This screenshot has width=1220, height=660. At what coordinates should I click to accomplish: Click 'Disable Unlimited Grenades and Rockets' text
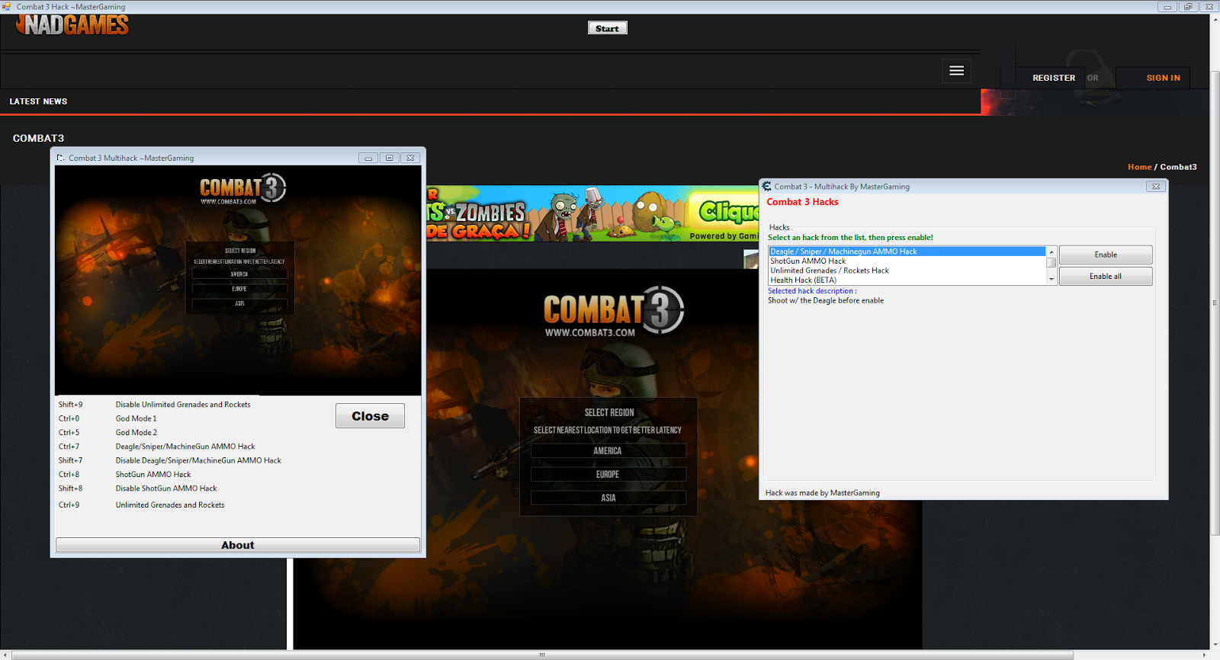click(183, 405)
